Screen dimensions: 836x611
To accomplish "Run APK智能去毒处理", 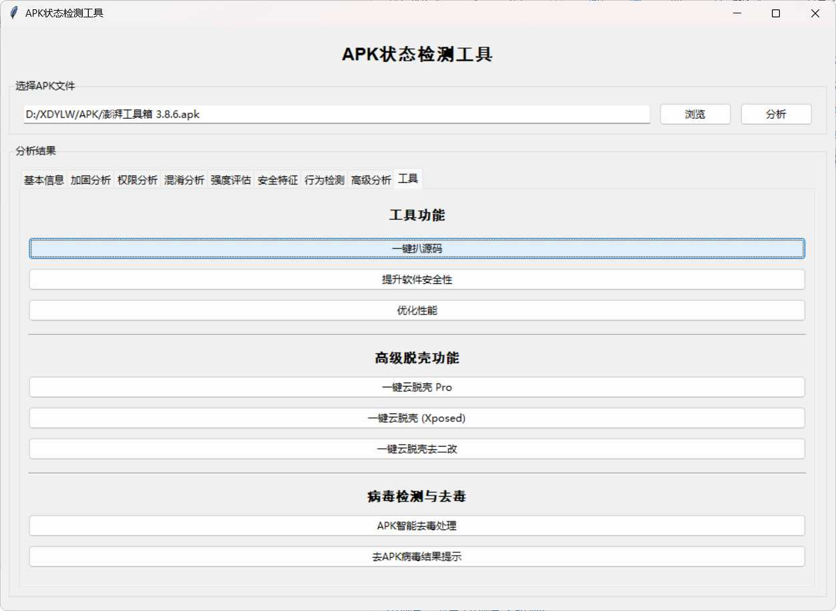I will tap(417, 526).
